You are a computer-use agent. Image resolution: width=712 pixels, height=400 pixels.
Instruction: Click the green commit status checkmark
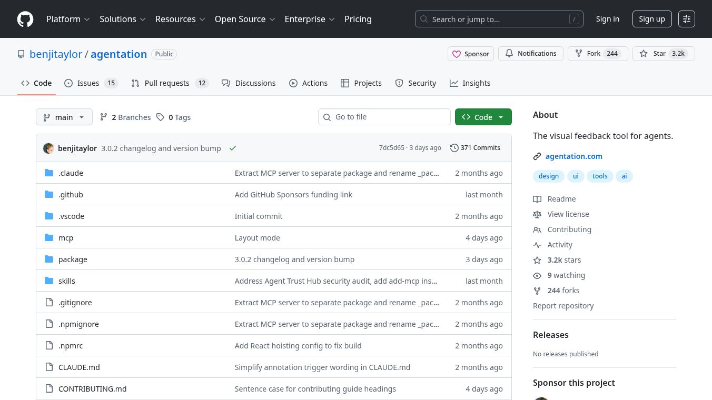[233, 148]
